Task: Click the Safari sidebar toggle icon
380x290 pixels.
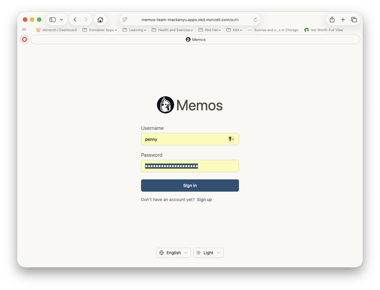Action: click(53, 20)
